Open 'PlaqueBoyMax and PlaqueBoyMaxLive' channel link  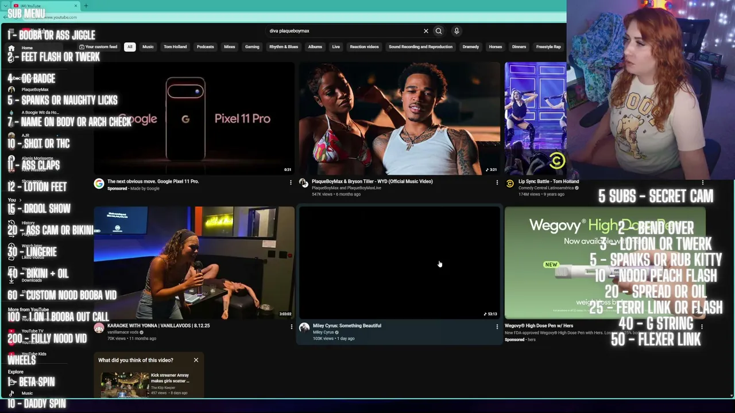(347, 188)
